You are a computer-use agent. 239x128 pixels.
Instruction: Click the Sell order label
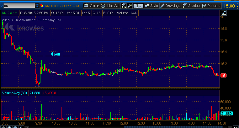pyautogui.click(x=56, y=54)
